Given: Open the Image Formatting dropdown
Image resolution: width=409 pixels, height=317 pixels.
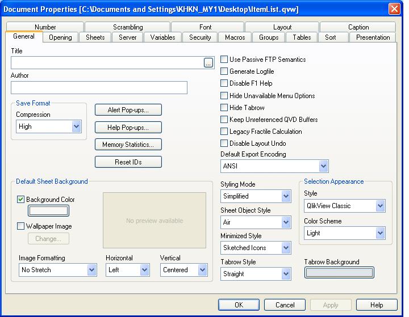Looking at the screenshot, I should pyautogui.click(x=57, y=270).
